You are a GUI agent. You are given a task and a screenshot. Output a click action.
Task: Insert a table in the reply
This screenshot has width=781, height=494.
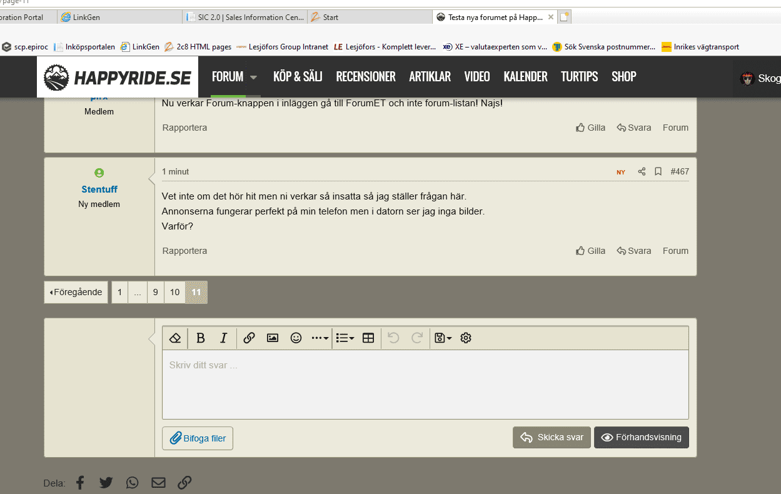pyautogui.click(x=368, y=338)
